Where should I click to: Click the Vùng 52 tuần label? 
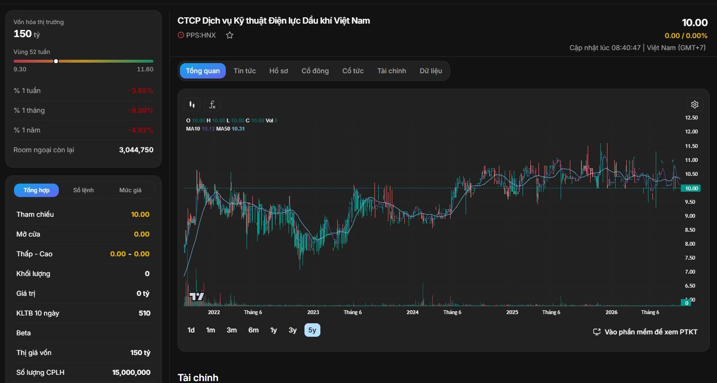pyautogui.click(x=32, y=52)
